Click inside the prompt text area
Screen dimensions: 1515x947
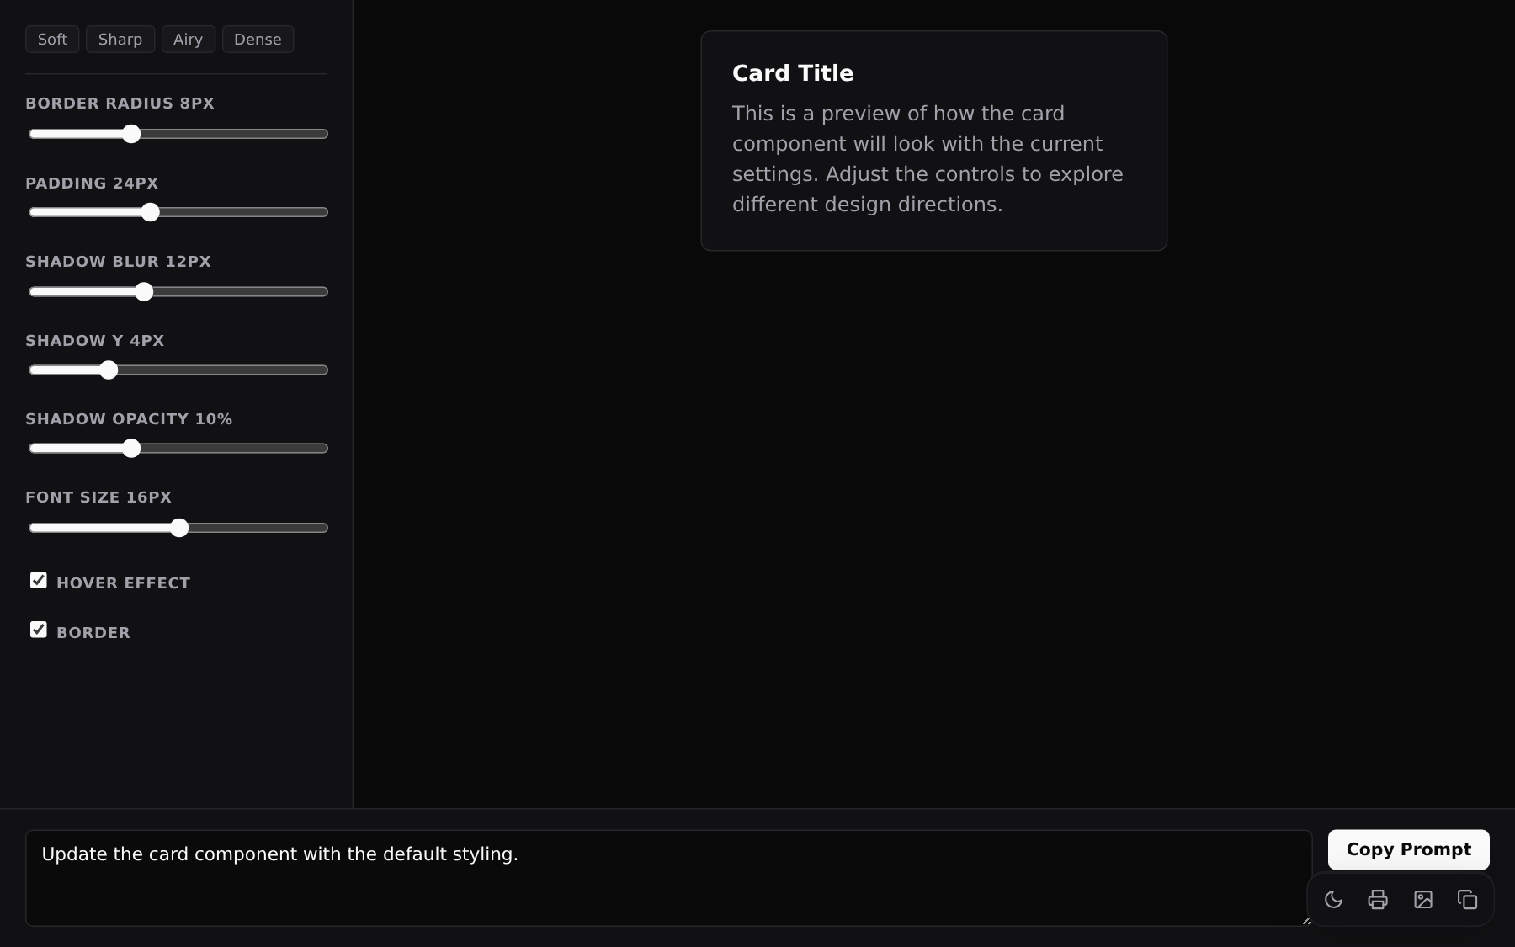[x=669, y=878]
